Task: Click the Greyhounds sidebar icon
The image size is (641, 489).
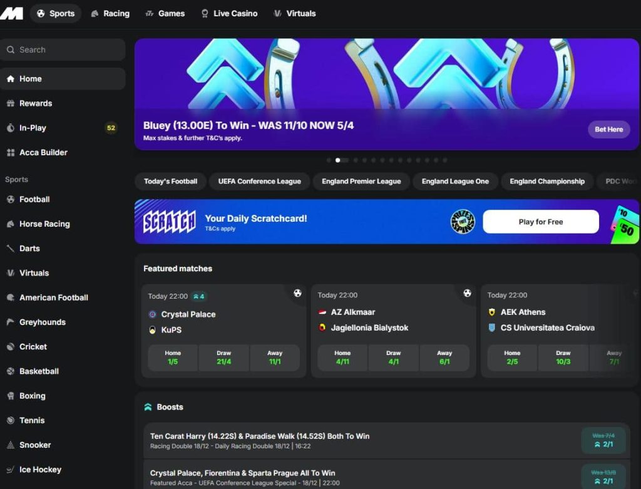Action: [x=11, y=322]
